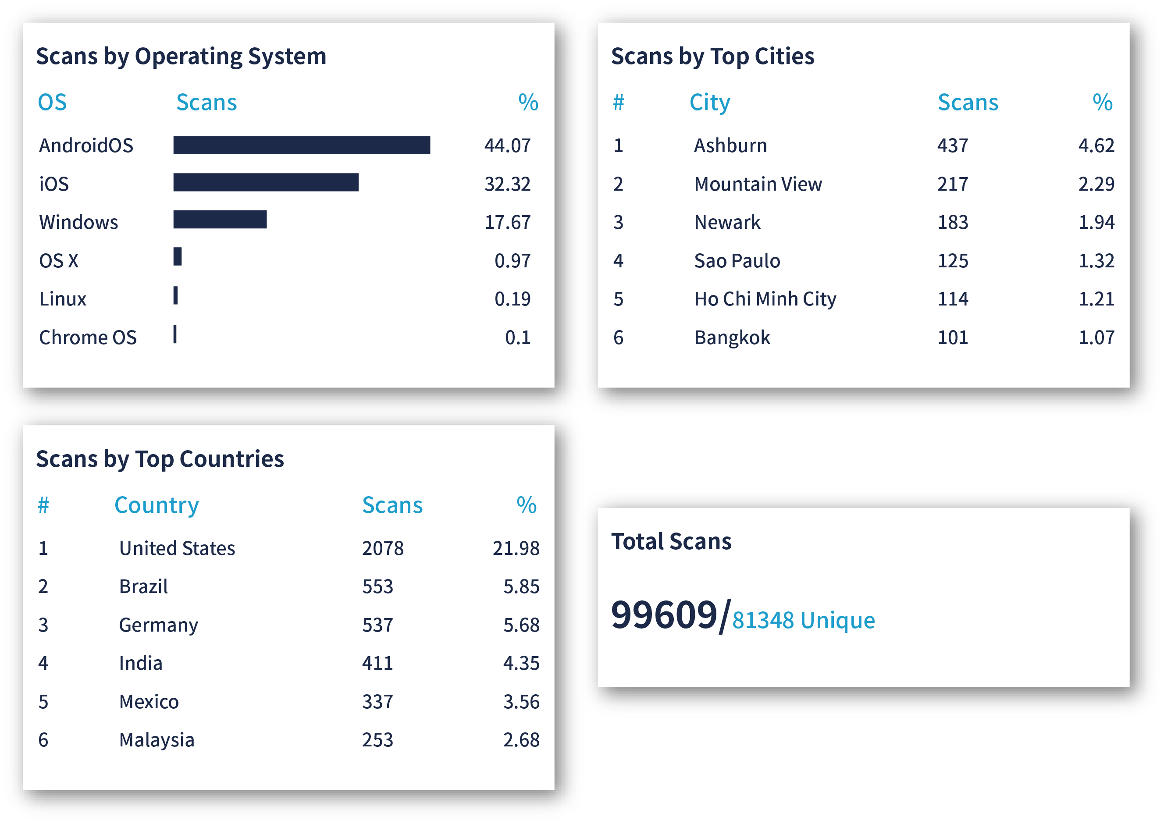Click the Chrome OS label
Viewport: 1164px width, 824px height.
(88, 337)
